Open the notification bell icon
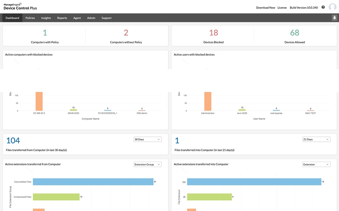This screenshot has height=211, width=339. click(334, 18)
